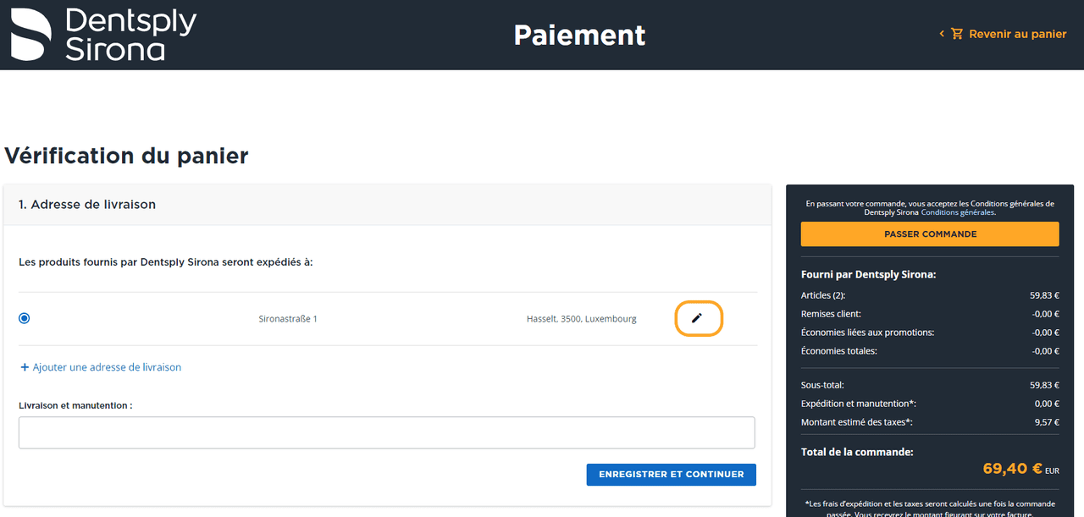Viewport: 1084px width, 517px height.
Task: Click the Paiement page title
Action: (579, 35)
